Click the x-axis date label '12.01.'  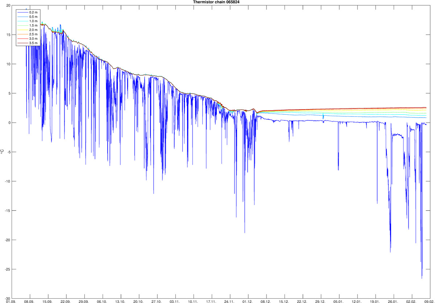357,301
